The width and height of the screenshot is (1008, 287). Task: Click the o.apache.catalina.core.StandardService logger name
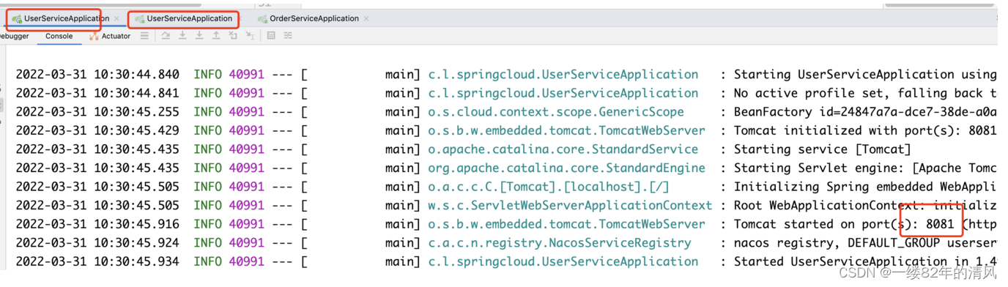pyautogui.click(x=563, y=149)
